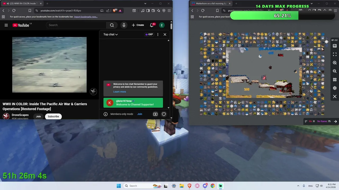Open Brave VPN icon in YouTube window

pyautogui.click(x=164, y=11)
